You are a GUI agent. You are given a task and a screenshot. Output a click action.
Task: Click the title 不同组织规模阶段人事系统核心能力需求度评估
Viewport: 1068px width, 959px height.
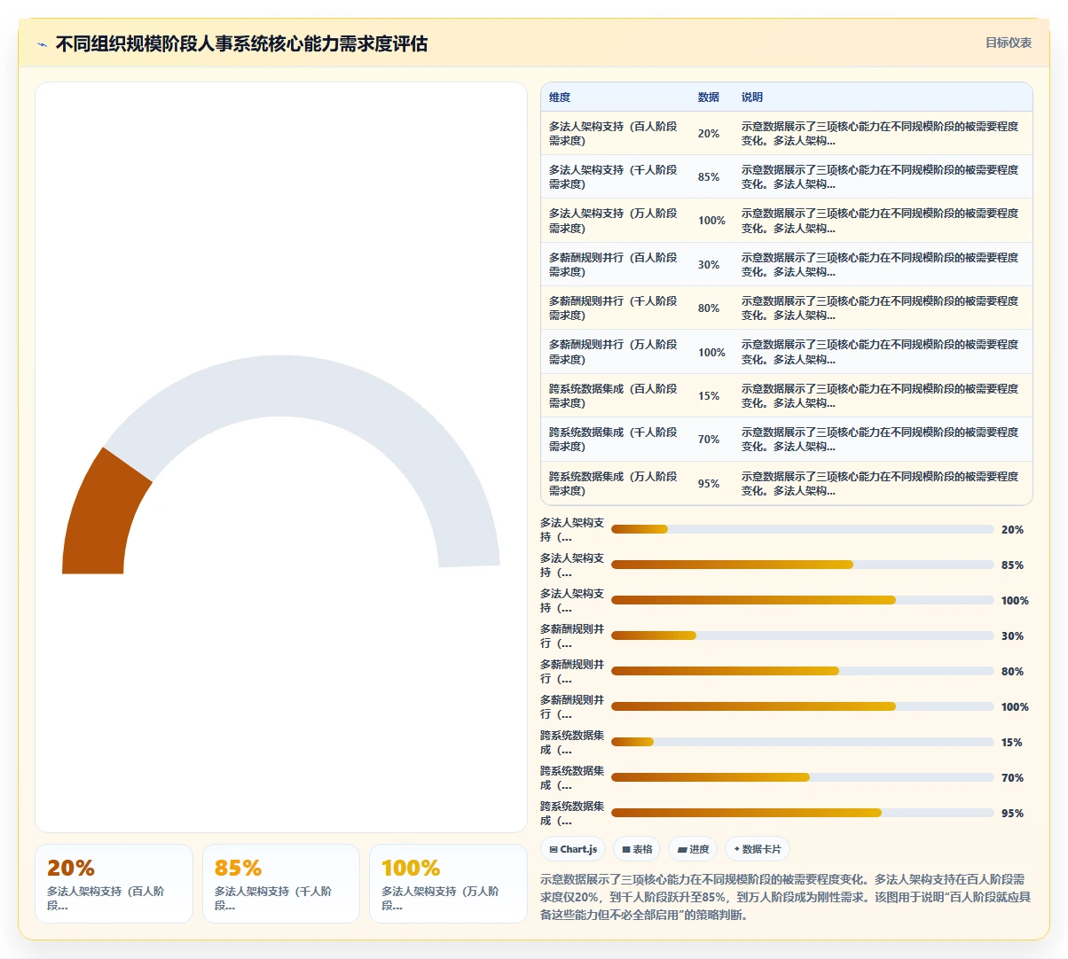pyautogui.click(x=241, y=43)
